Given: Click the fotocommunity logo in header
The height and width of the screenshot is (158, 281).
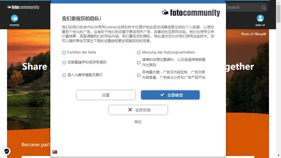Looking at the screenshot, I should tap(23, 7).
